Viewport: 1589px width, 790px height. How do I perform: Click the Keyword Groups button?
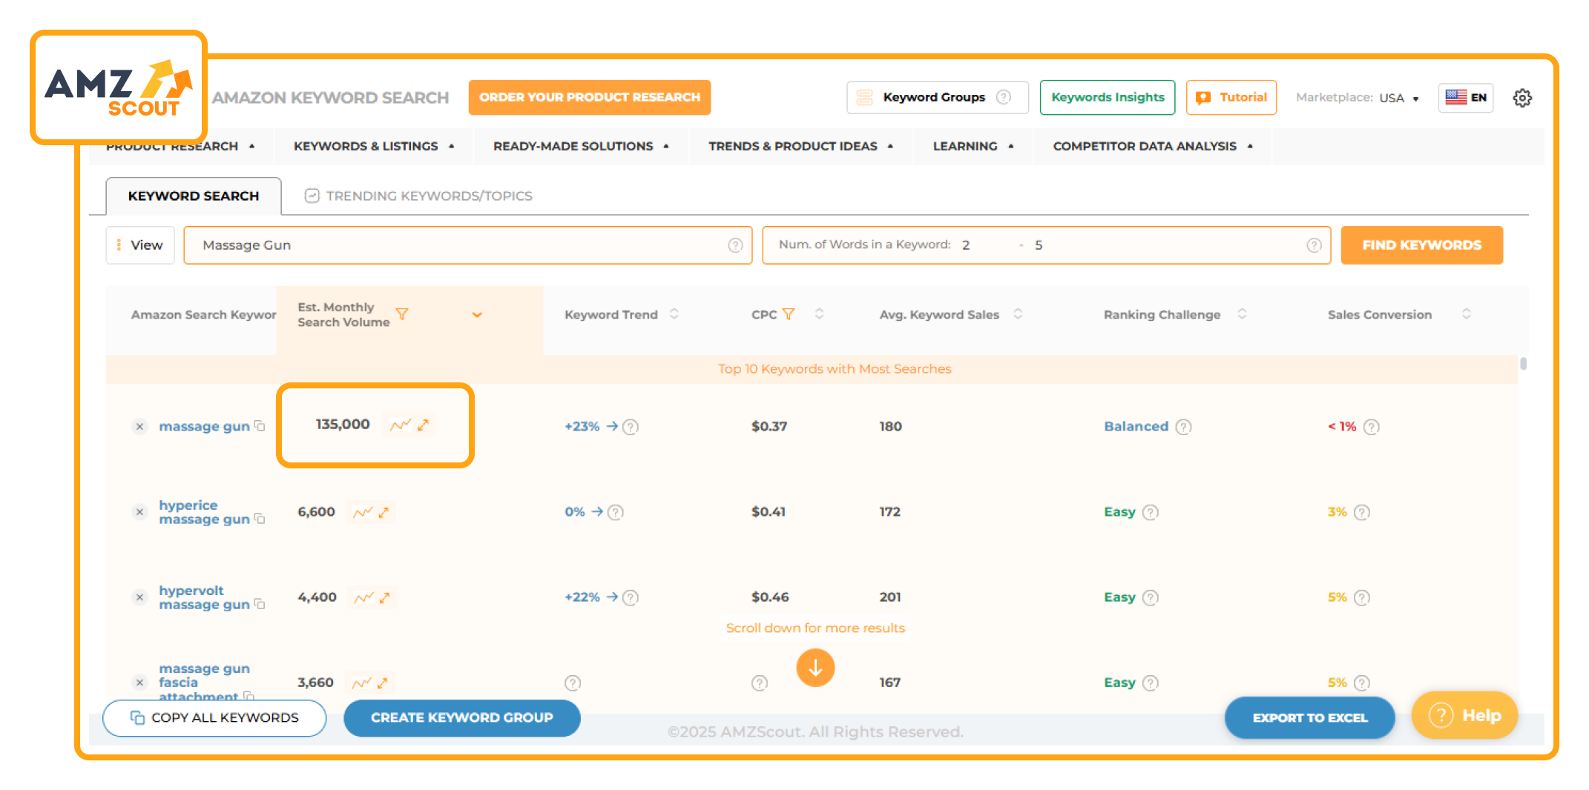(938, 98)
